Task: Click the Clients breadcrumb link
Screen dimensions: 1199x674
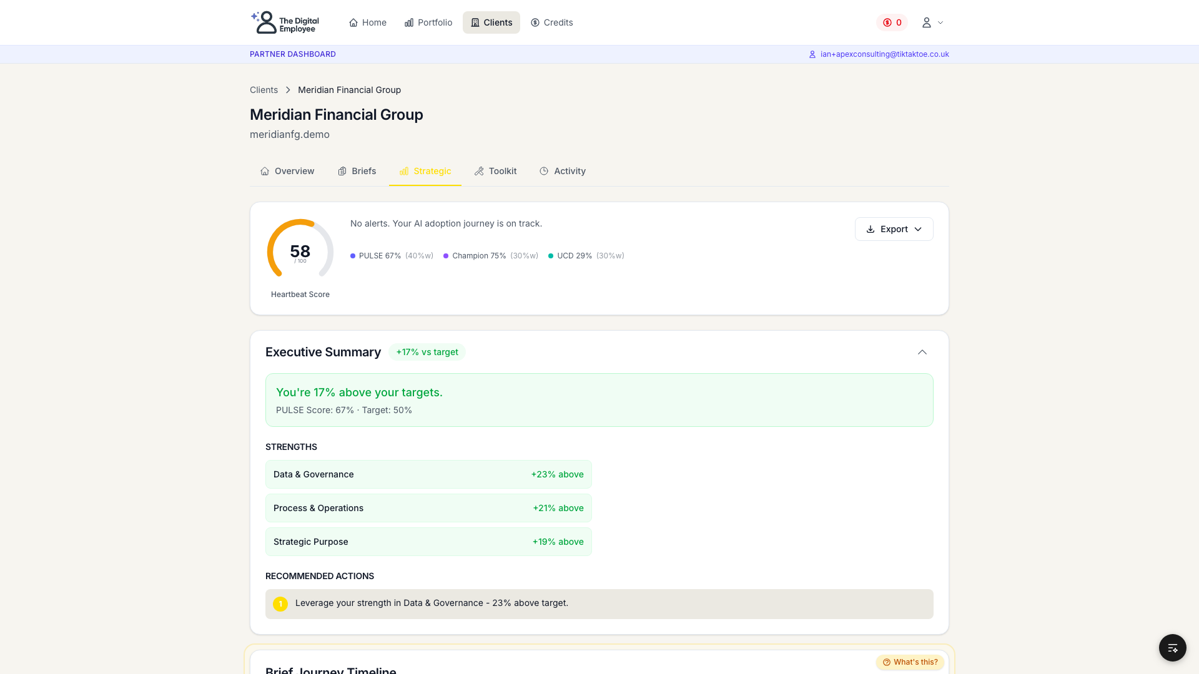Action: coord(264,90)
